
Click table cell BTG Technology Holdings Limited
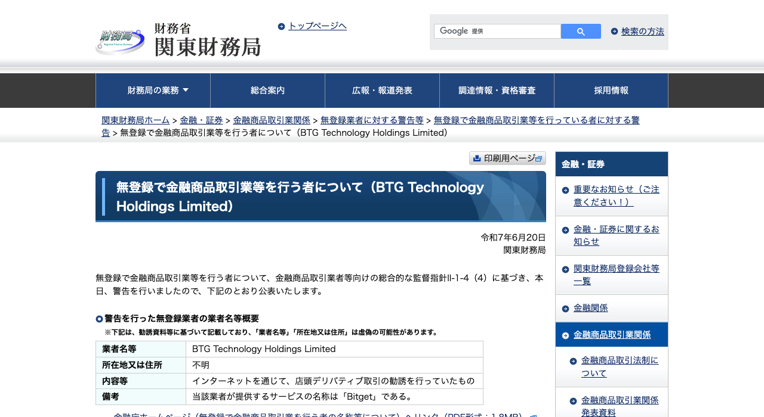[334, 349]
